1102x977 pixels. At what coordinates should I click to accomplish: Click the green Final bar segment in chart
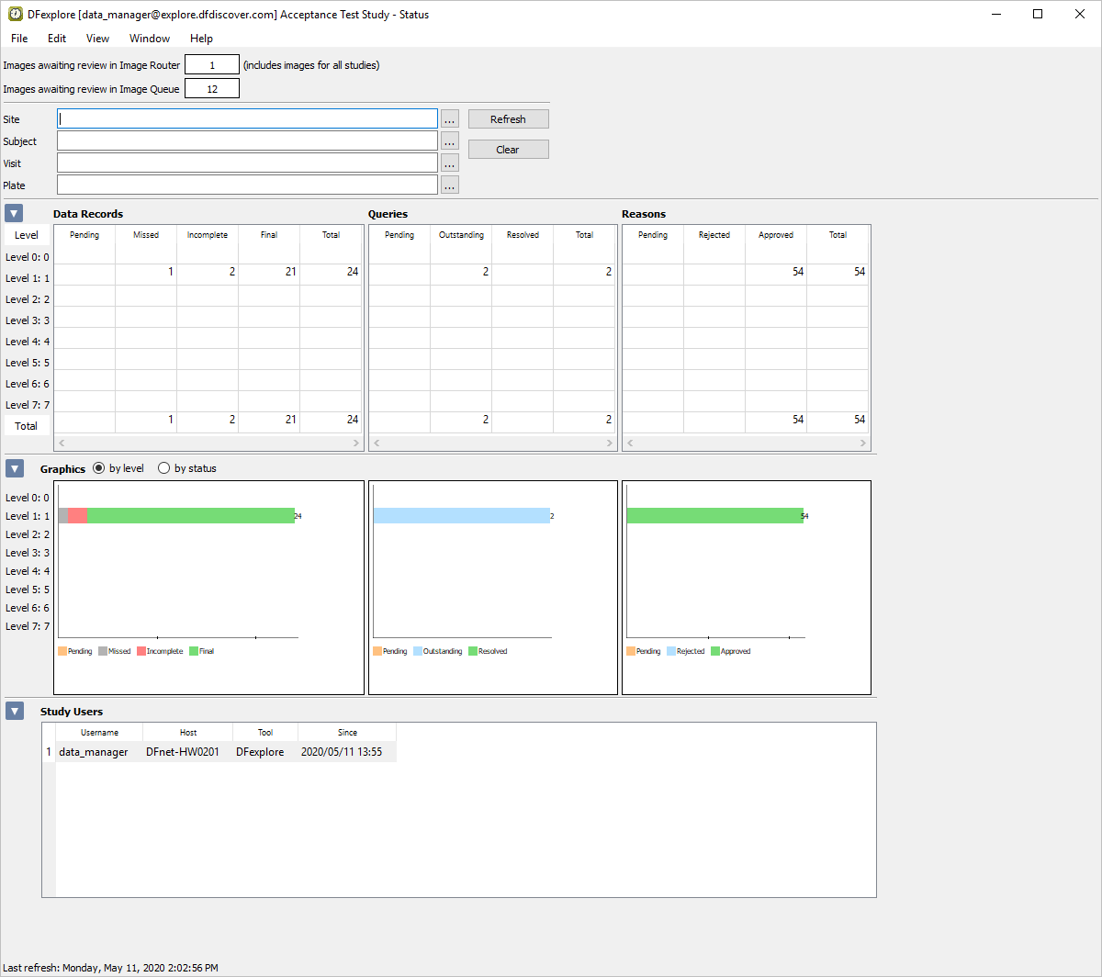tap(190, 516)
